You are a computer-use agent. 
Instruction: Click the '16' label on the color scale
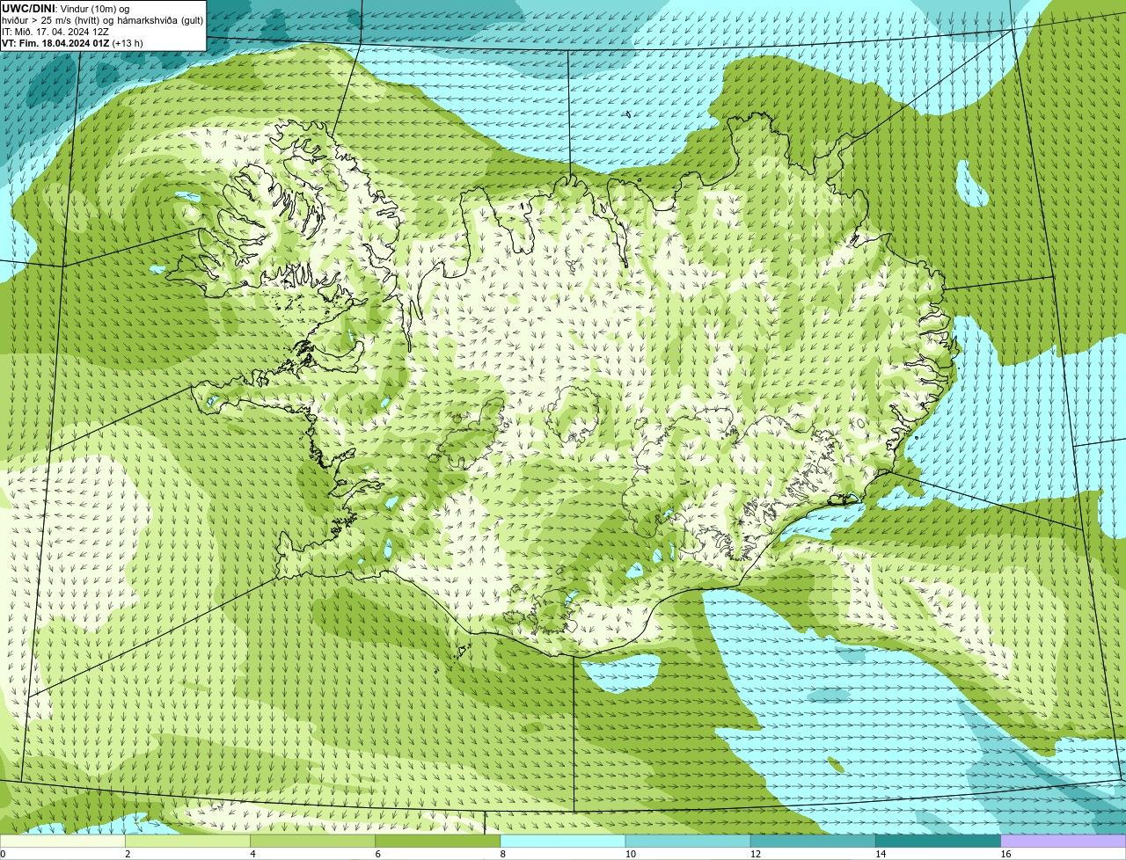pyautogui.click(x=1005, y=854)
